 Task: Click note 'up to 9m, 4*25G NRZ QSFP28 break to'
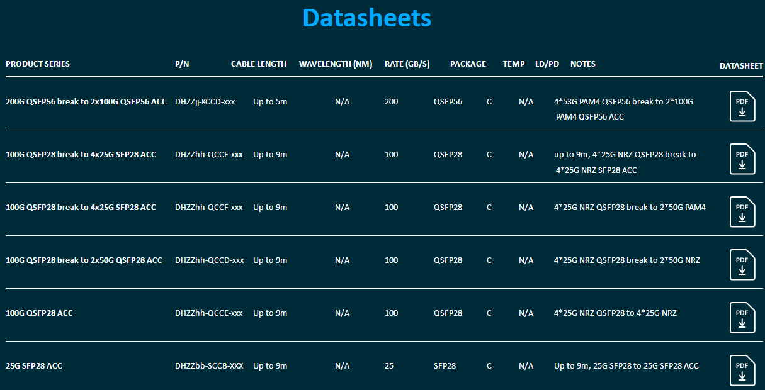(625, 154)
